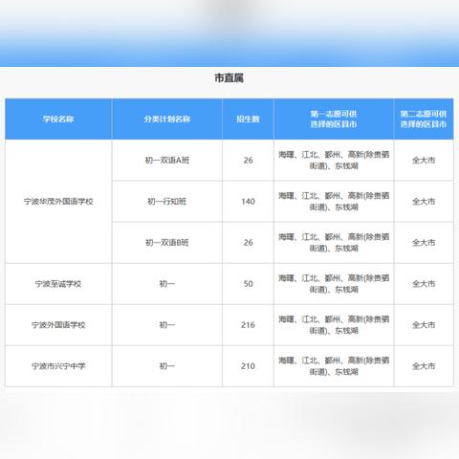The image size is (459, 459).
Task: Click first-choice districts in 宁波市兴宁中学 row
Action: (334, 366)
